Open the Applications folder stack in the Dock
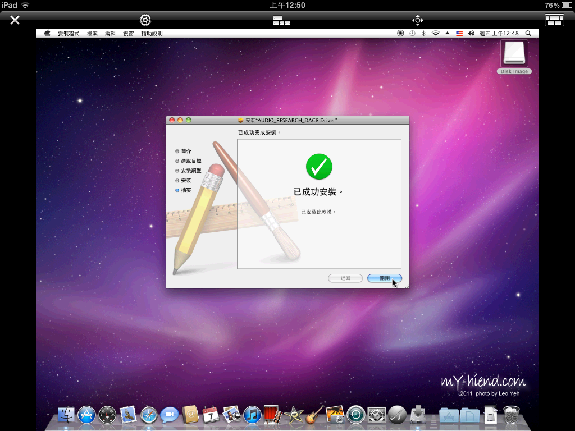Image resolution: width=575 pixels, height=431 pixels. click(449, 415)
